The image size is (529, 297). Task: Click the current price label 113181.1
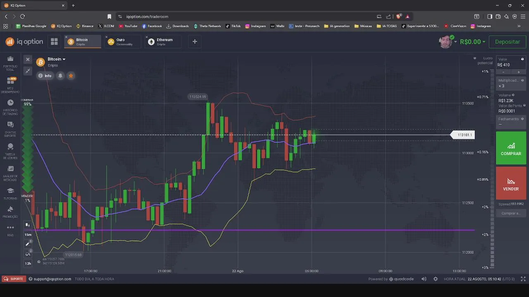(x=463, y=135)
